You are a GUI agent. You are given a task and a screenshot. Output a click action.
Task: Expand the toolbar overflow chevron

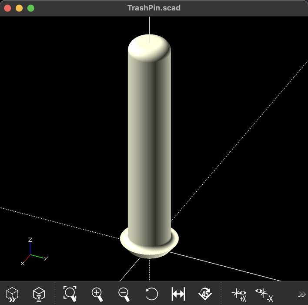(301, 294)
